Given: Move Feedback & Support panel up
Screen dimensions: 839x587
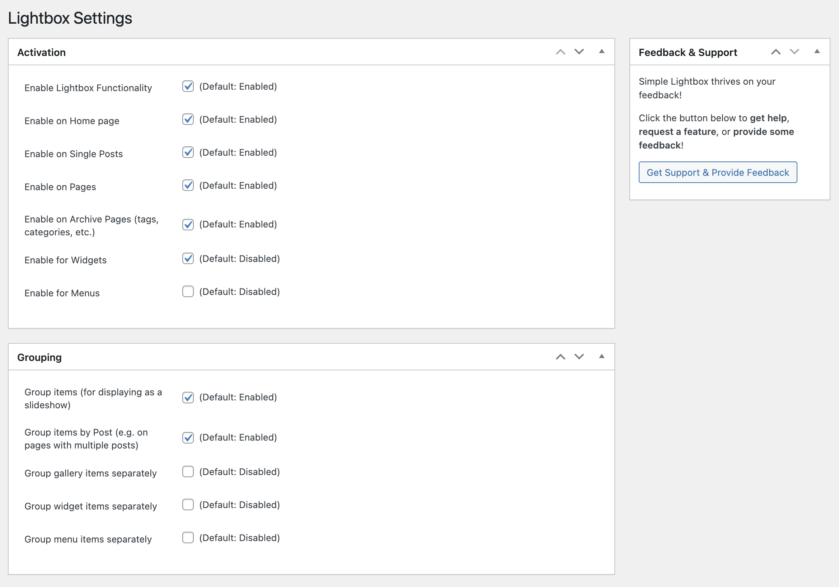Looking at the screenshot, I should click(x=775, y=52).
